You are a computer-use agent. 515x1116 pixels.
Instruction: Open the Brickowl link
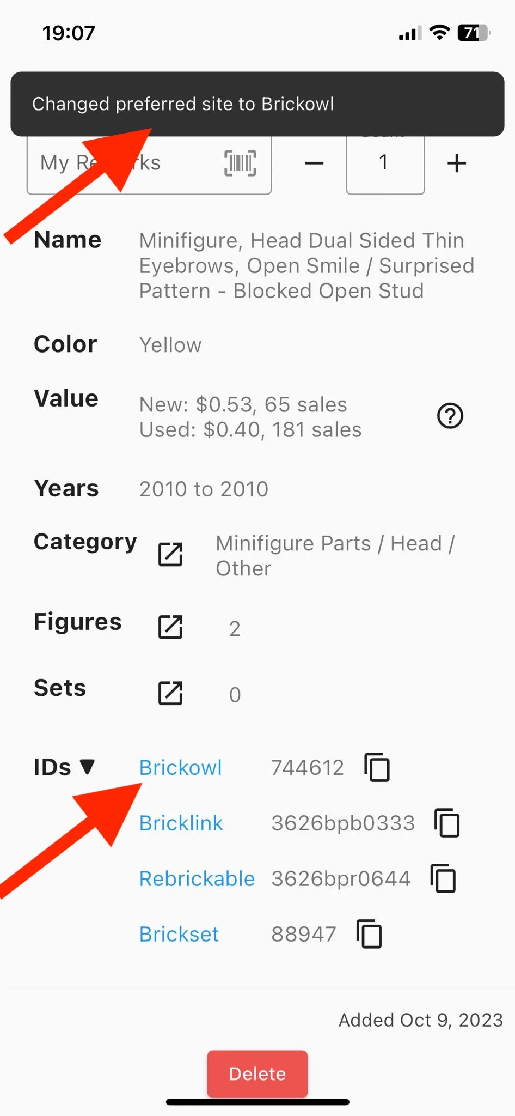pyautogui.click(x=181, y=767)
